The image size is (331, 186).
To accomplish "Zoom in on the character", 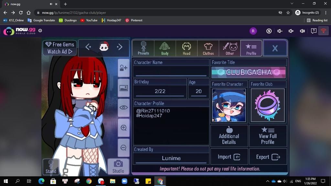I will pos(123,128).
